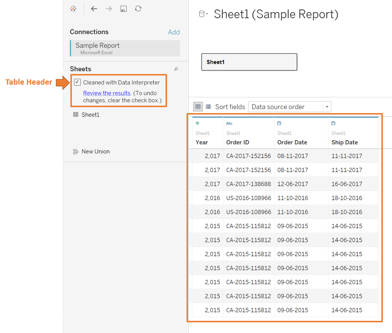Select Order Date cell 12-06-2017
Screen dimensions: 392x333
(293, 184)
